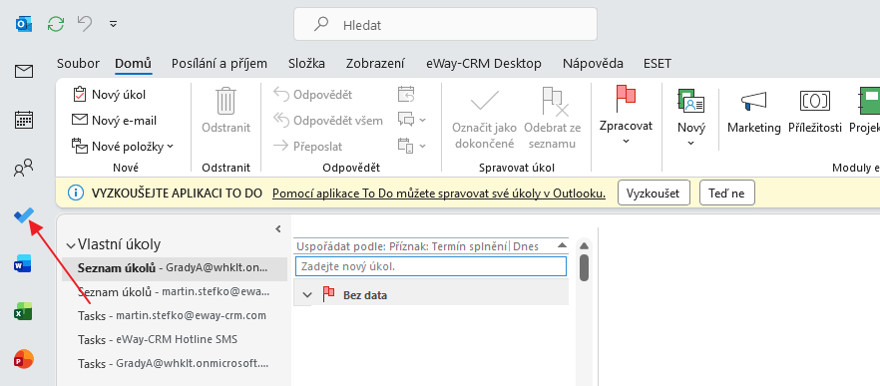Screen dimensions: 880x386
Task: Create a Nový úkol
Action: (110, 94)
